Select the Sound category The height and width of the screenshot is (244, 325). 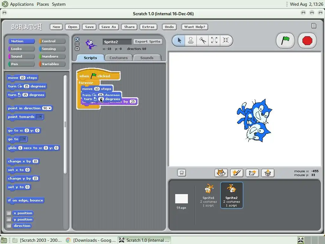[21, 57]
